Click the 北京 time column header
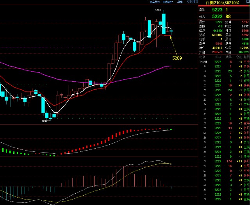Image resolution: width=250 pixels, height=205 pixels. (x=203, y=57)
